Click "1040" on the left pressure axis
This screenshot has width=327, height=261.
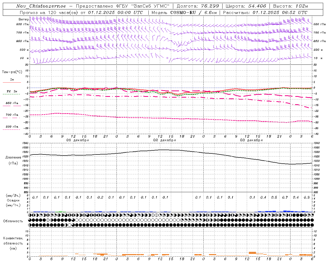[x=26, y=143]
